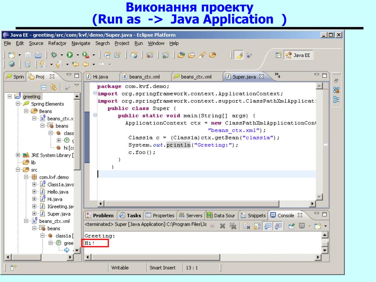
Task: Click the Search flashlight toolbar icon
Action: [202, 55]
